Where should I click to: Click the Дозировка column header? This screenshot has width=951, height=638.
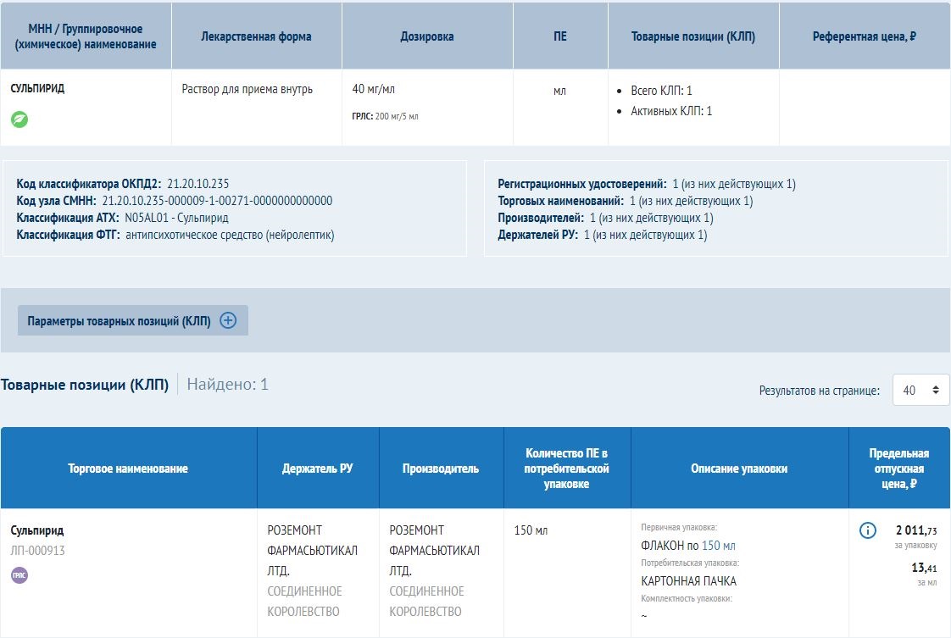tap(427, 36)
